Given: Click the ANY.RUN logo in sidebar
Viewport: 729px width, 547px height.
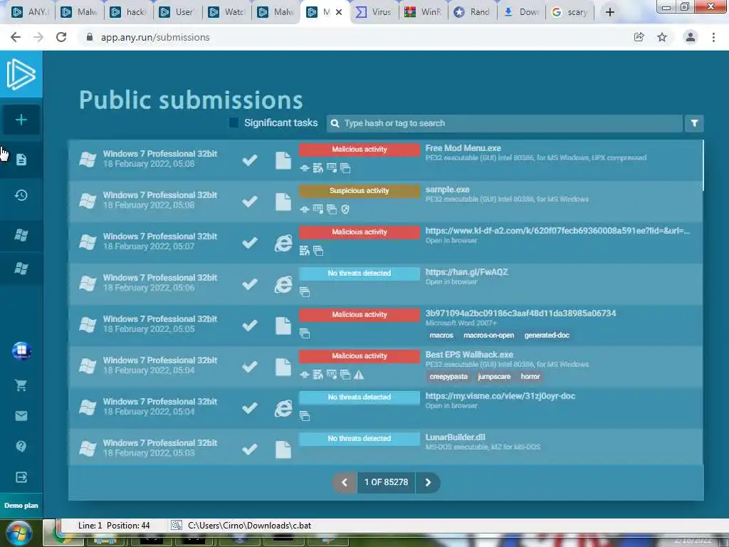Looking at the screenshot, I should pos(21,74).
